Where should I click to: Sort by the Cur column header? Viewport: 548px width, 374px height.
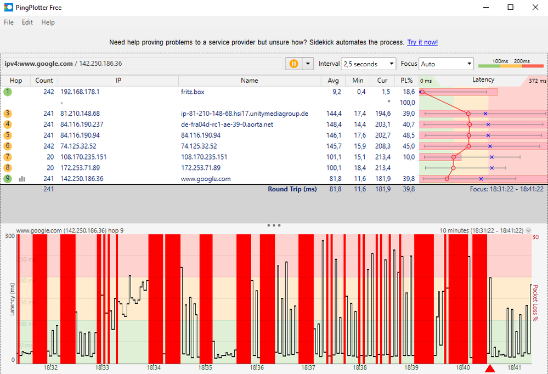(382, 81)
